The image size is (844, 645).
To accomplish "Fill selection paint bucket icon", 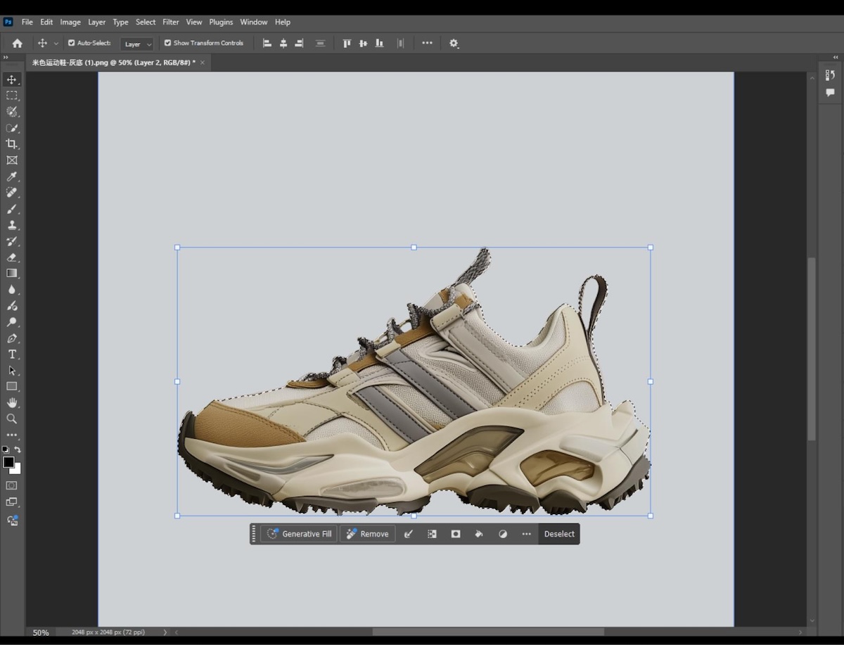I will (479, 534).
